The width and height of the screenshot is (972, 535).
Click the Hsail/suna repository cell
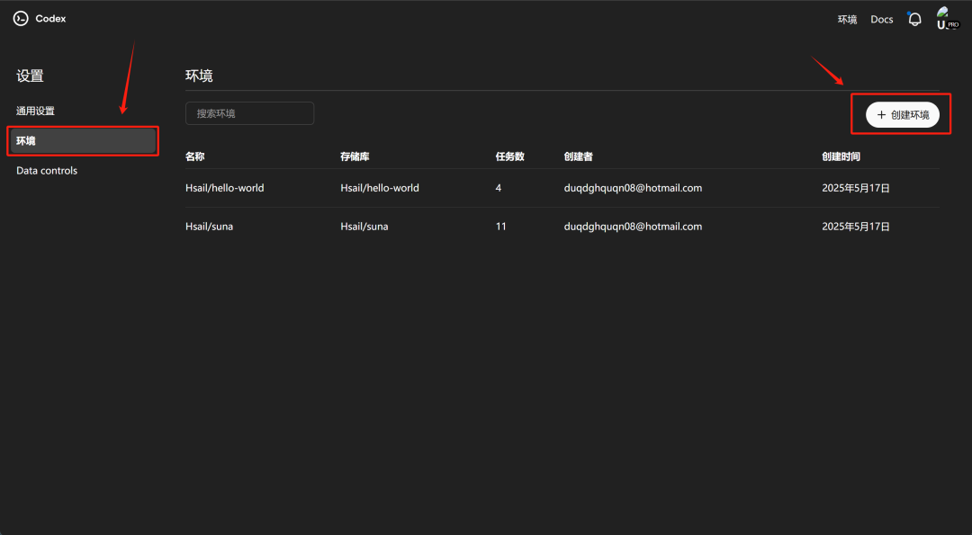pyautogui.click(x=364, y=227)
